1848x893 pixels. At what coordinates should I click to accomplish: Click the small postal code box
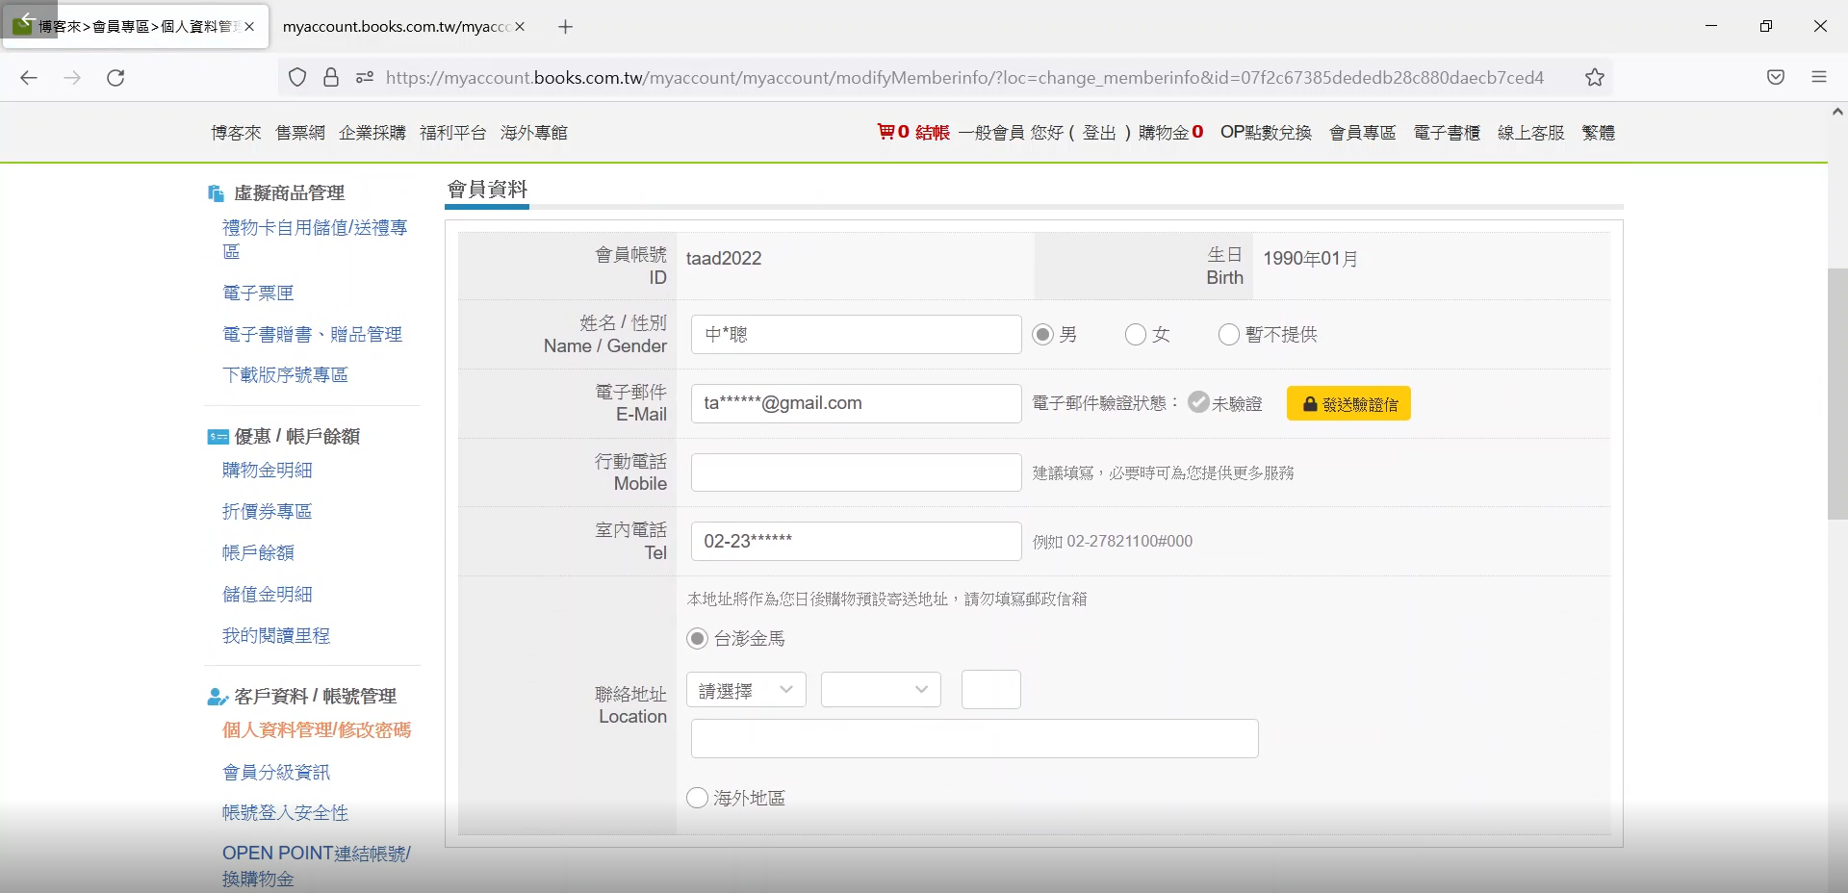click(991, 690)
